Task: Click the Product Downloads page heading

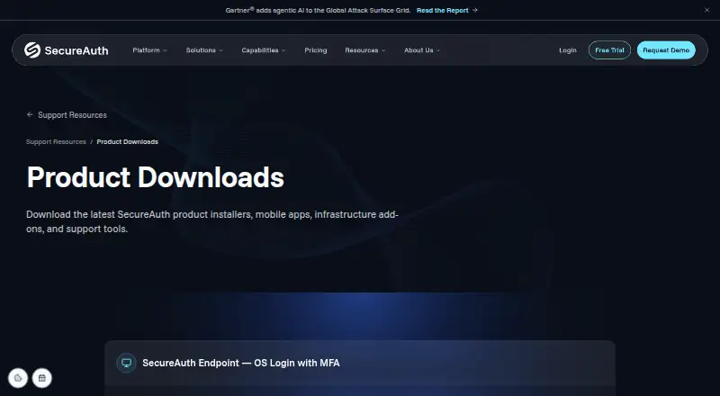Action: pyautogui.click(x=155, y=177)
